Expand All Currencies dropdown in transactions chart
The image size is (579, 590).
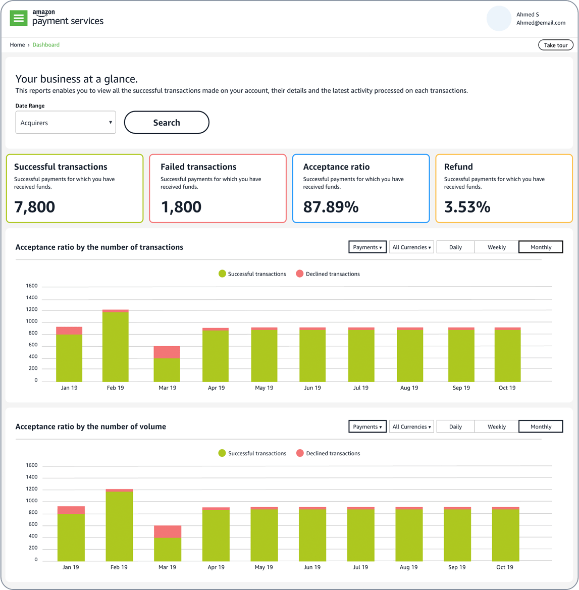click(411, 247)
